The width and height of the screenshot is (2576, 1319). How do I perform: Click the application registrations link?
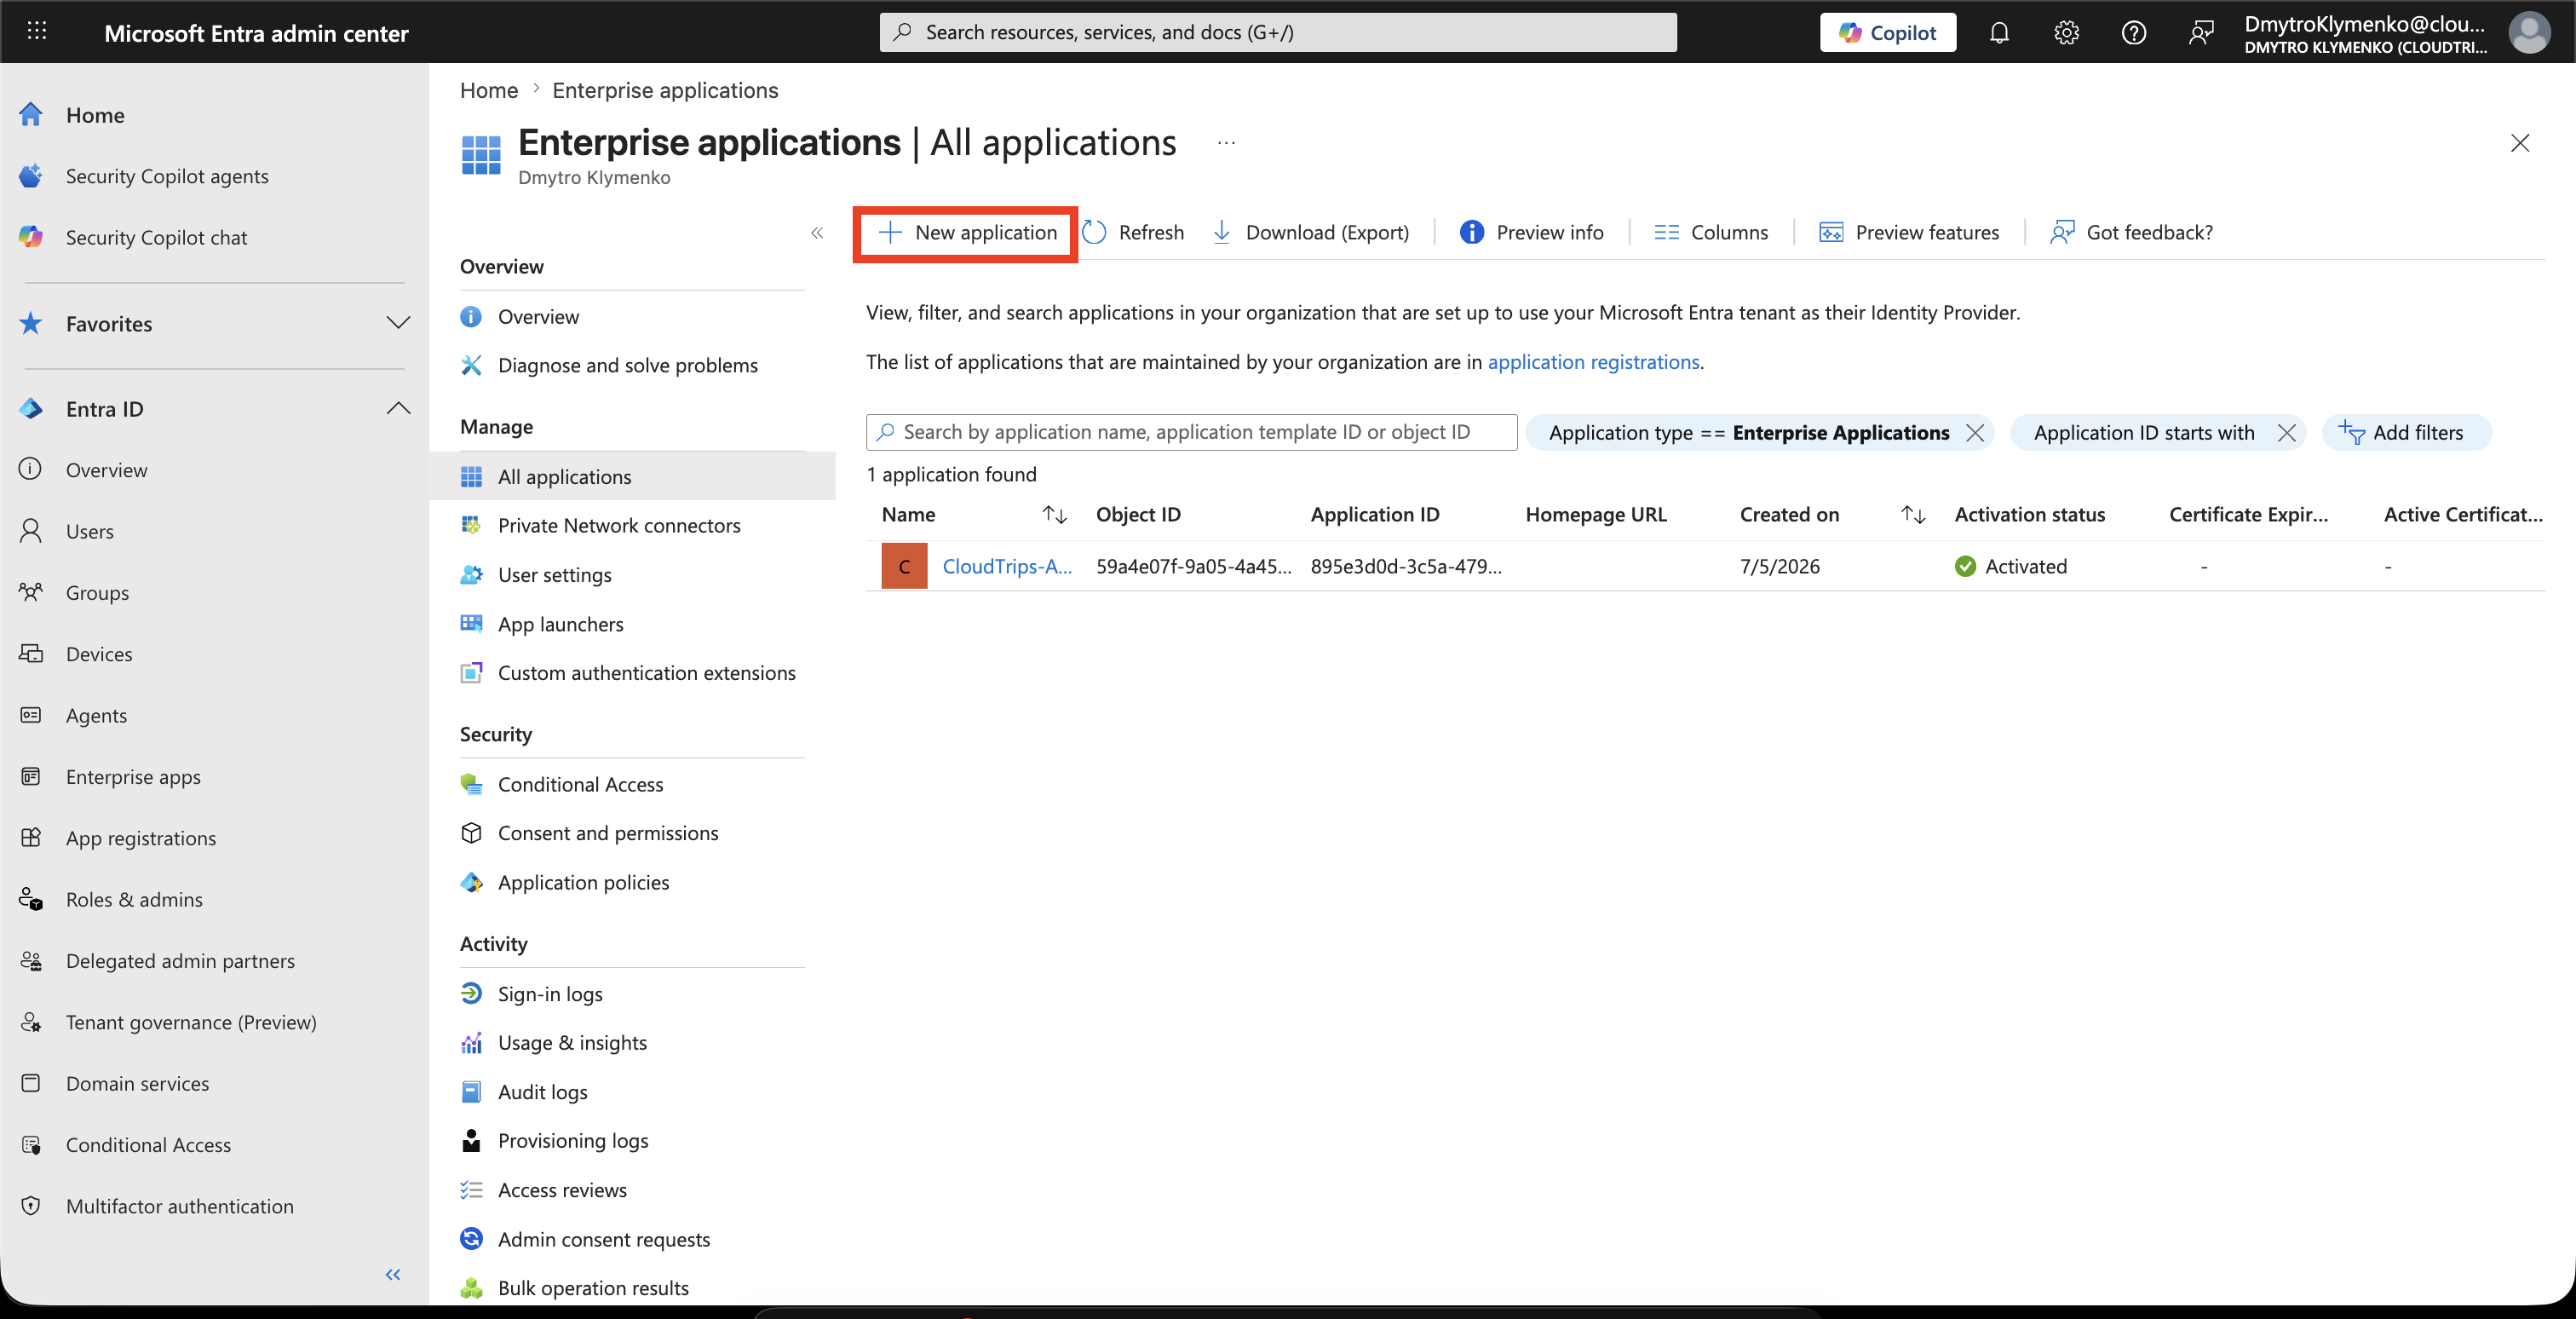(x=1593, y=361)
